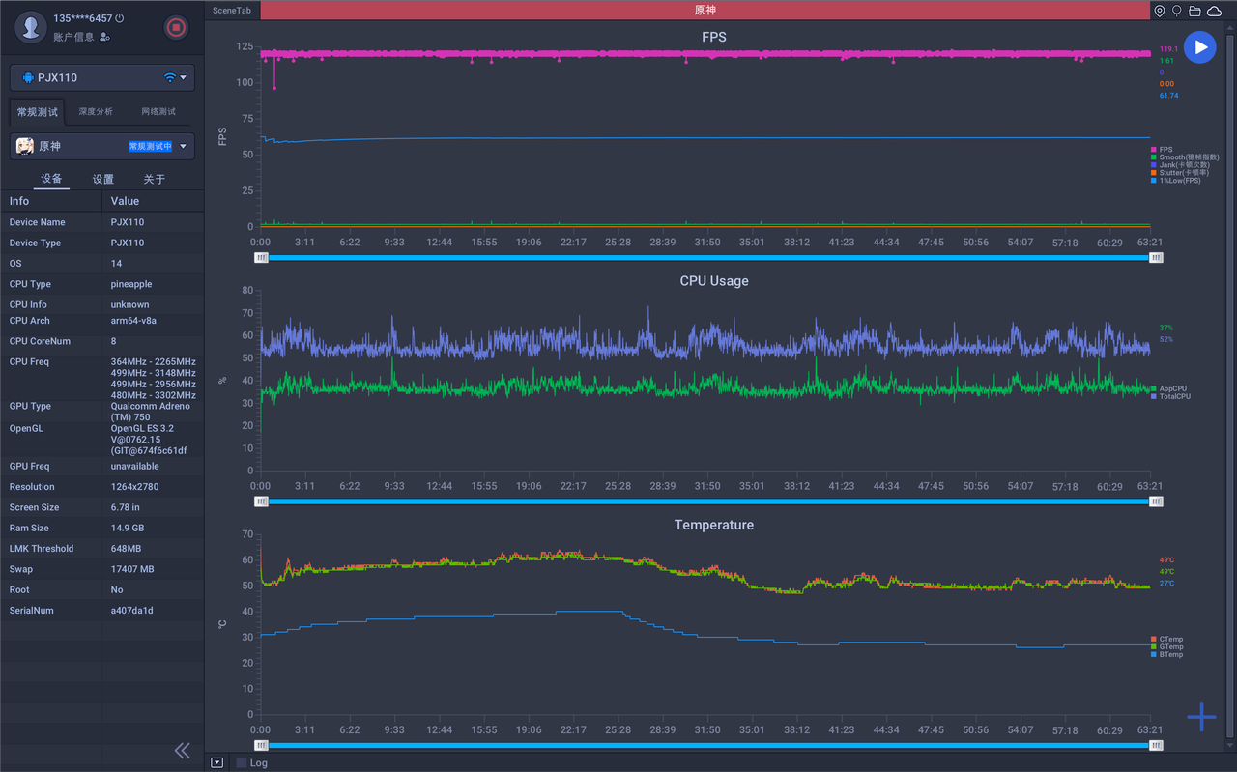1237x772 pixels.
Task: Select the 设备 tab
Action: (51, 179)
